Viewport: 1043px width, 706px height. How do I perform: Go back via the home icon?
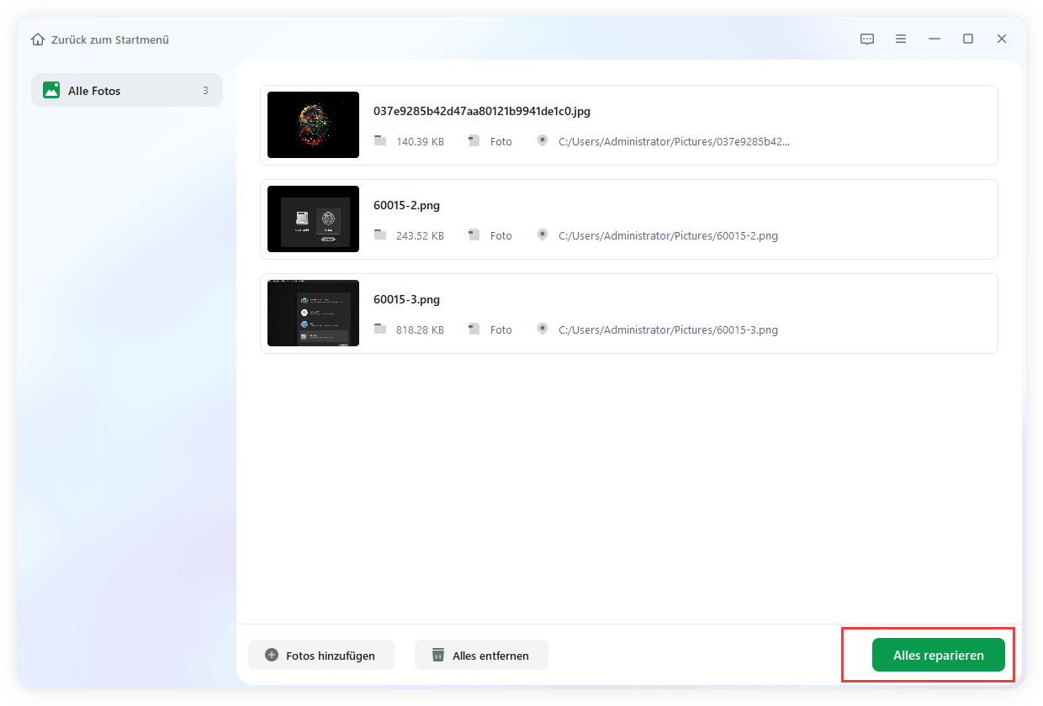[38, 40]
